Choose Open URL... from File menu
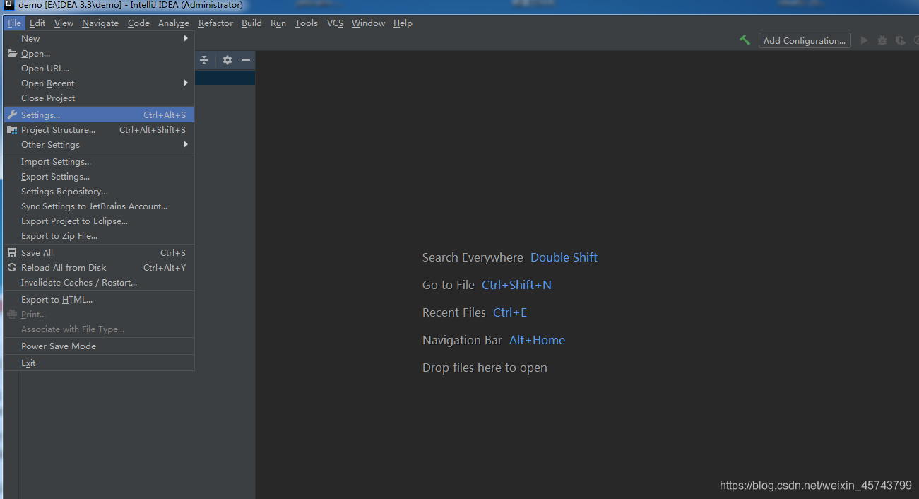This screenshot has height=499, width=919. click(x=99, y=69)
